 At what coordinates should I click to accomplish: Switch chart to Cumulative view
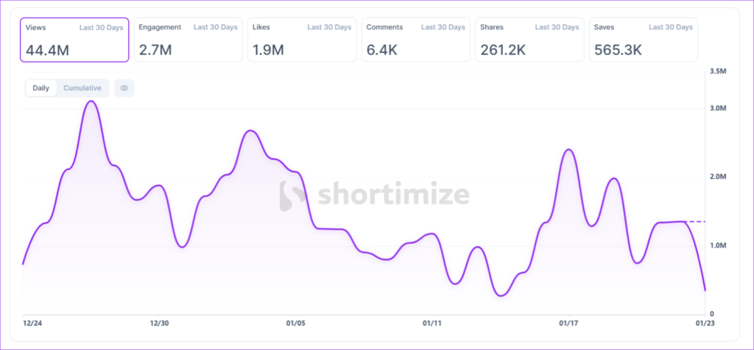(x=82, y=88)
